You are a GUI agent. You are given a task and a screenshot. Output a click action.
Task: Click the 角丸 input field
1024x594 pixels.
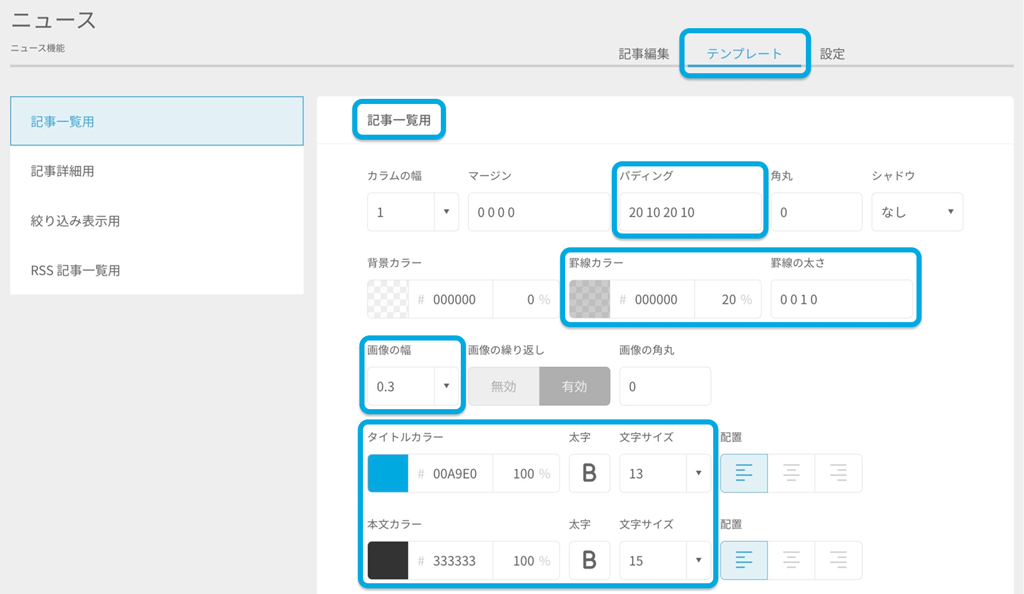pos(816,212)
